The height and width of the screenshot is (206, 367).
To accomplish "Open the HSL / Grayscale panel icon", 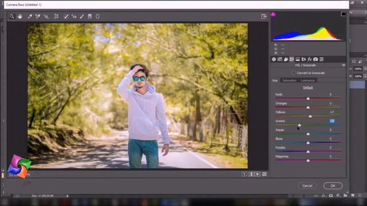I will tap(292, 60).
